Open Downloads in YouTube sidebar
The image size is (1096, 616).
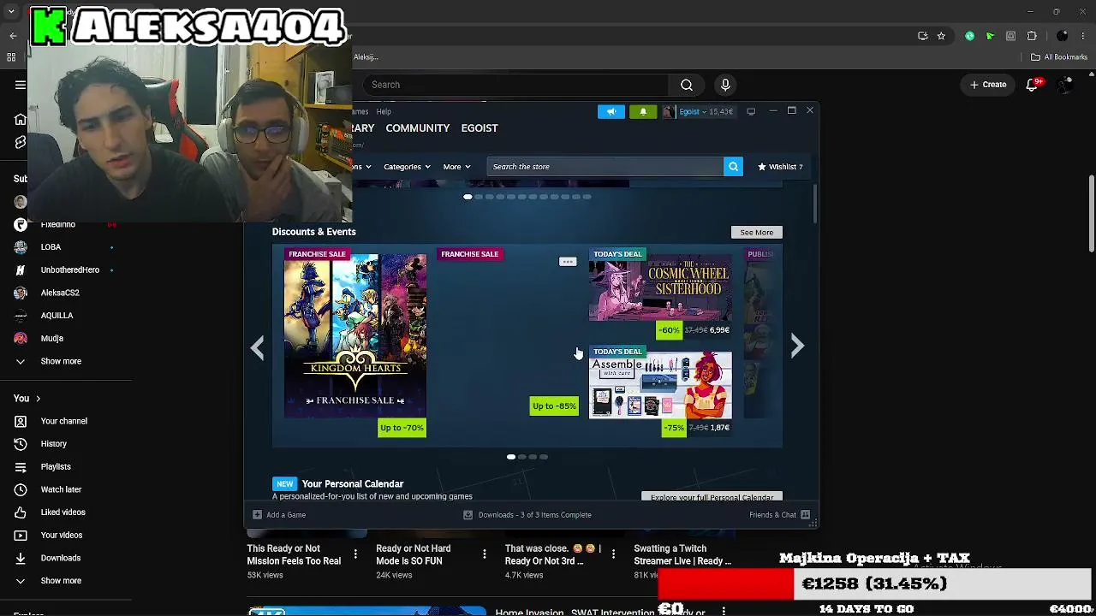click(61, 558)
